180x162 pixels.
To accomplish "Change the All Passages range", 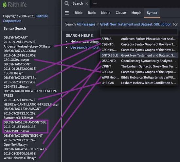I will click(x=86, y=24).
